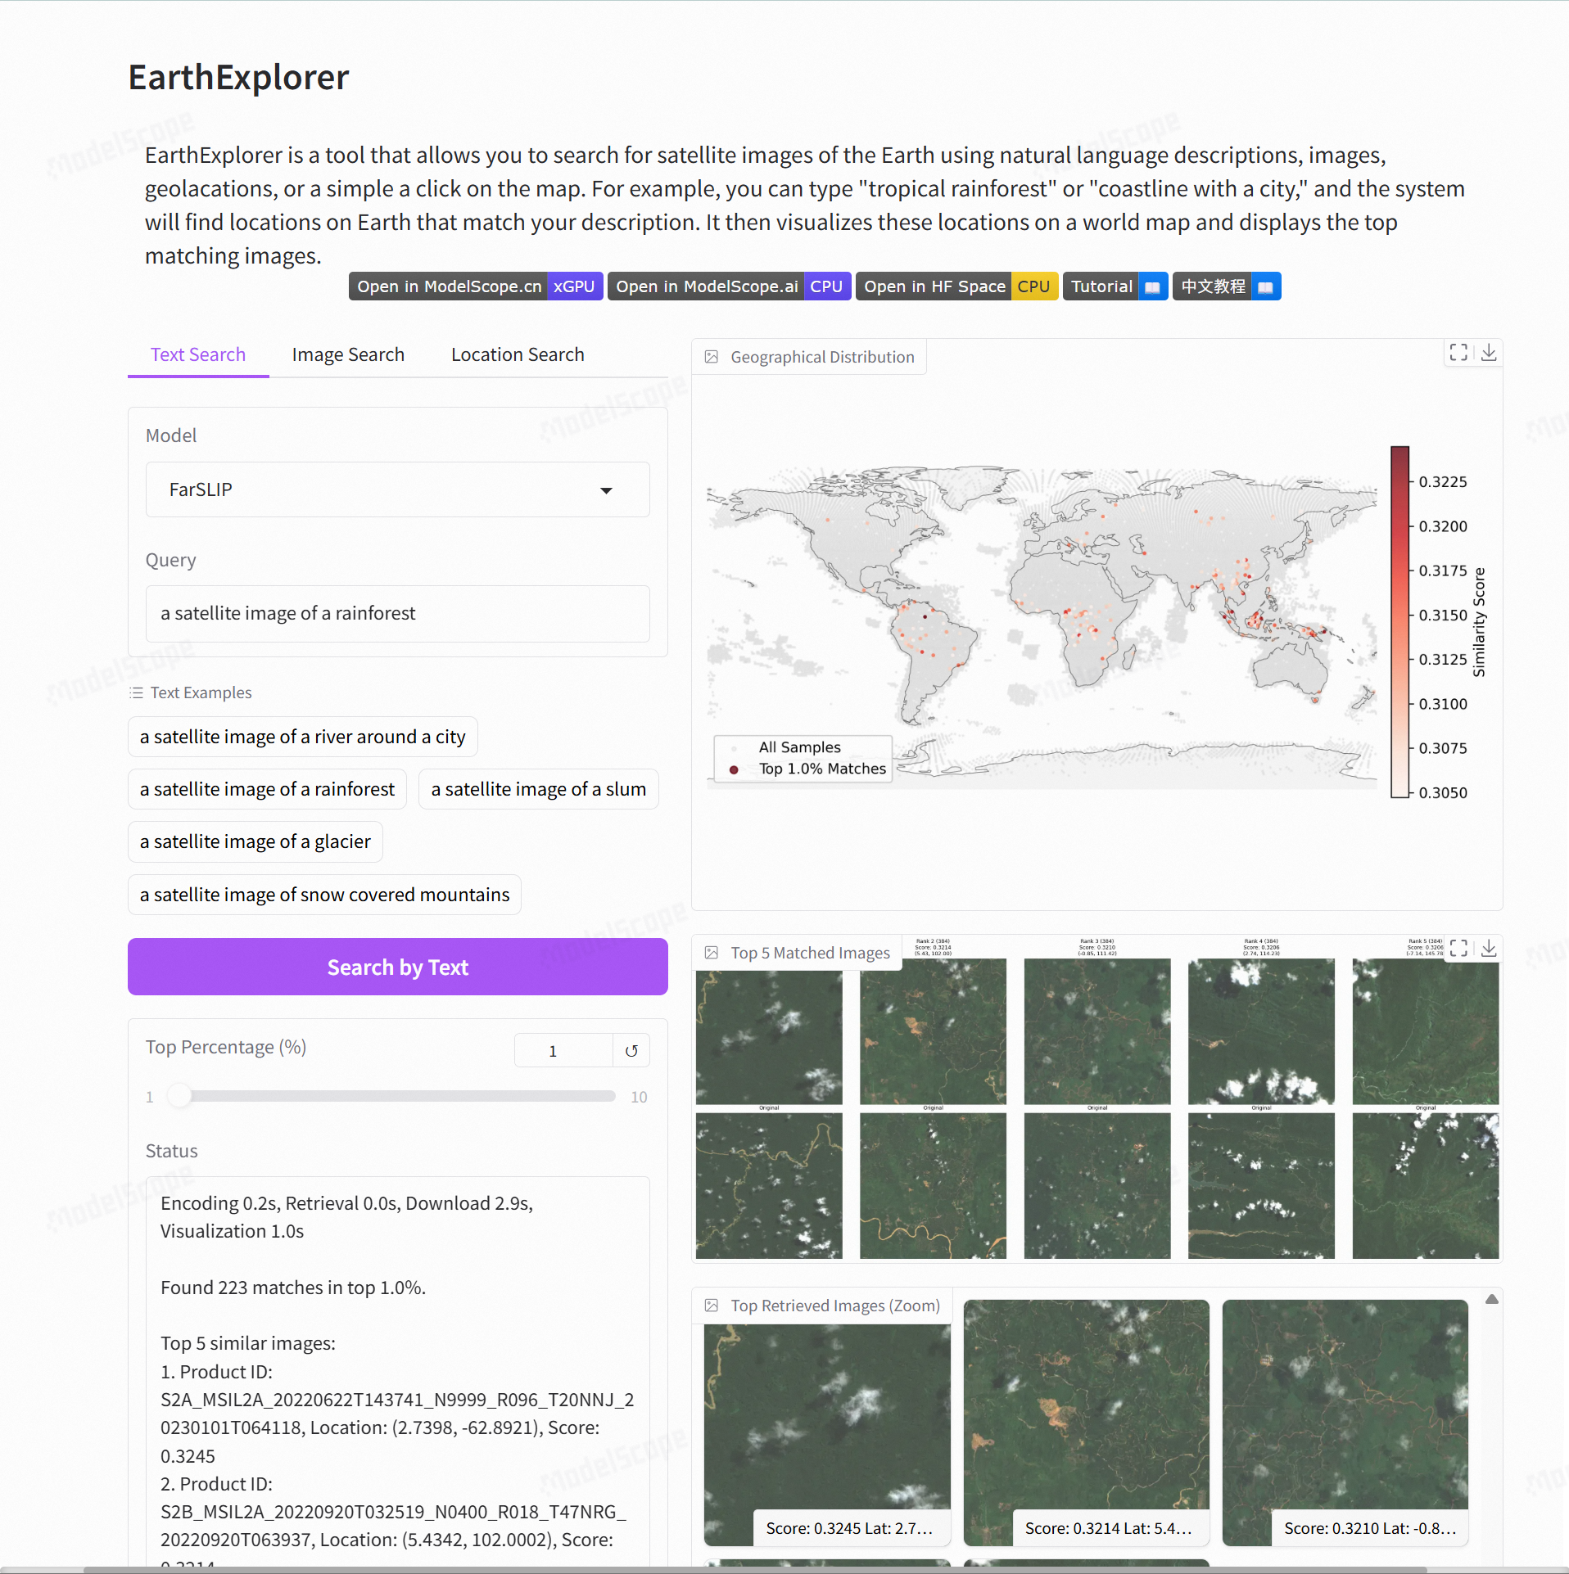Choose the glacier text example
1569x1574 pixels.
(255, 841)
